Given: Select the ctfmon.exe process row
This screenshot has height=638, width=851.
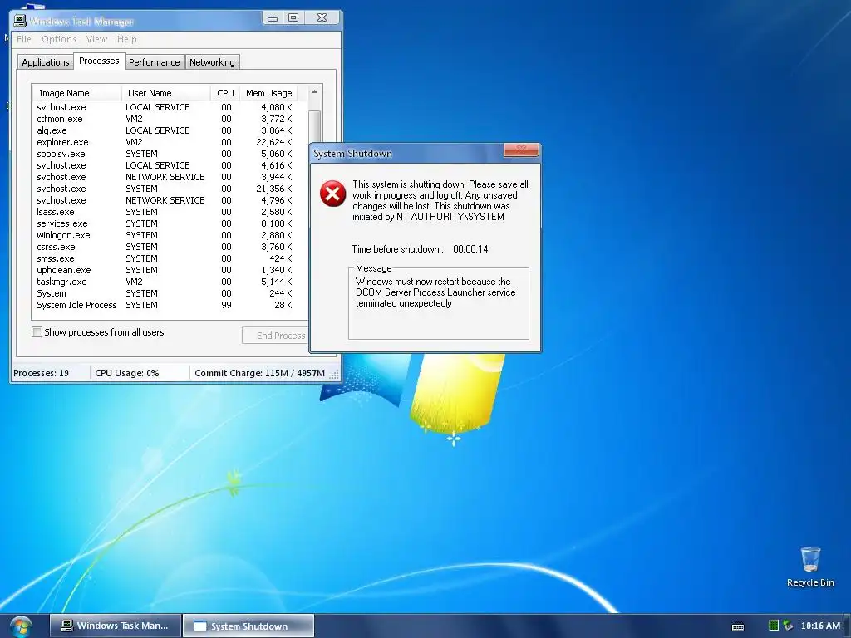Looking at the screenshot, I should (x=165, y=119).
